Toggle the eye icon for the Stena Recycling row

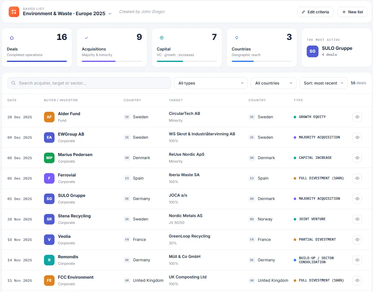click(x=357, y=219)
